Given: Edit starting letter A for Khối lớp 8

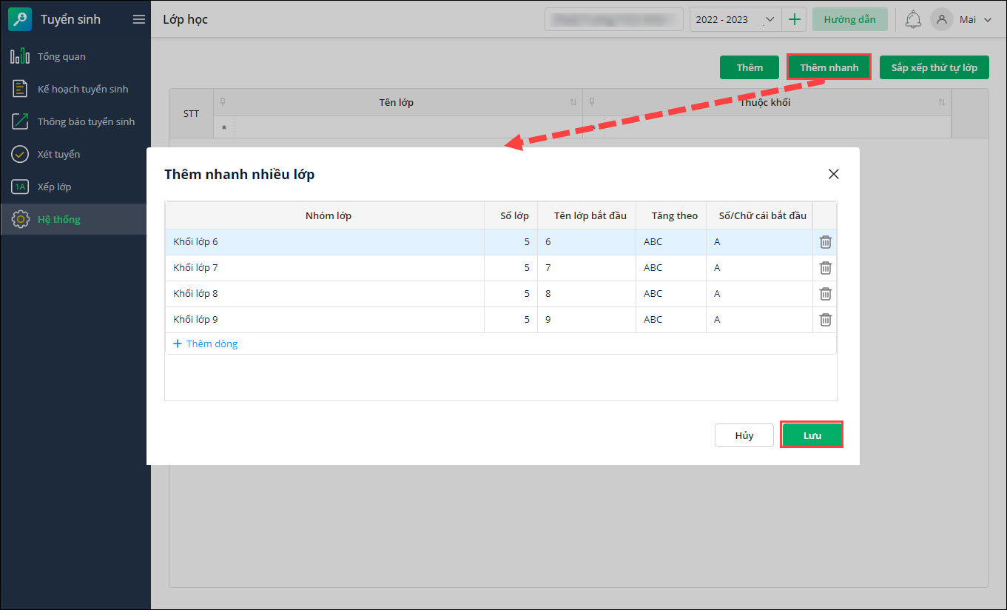Looking at the screenshot, I should 759,294.
